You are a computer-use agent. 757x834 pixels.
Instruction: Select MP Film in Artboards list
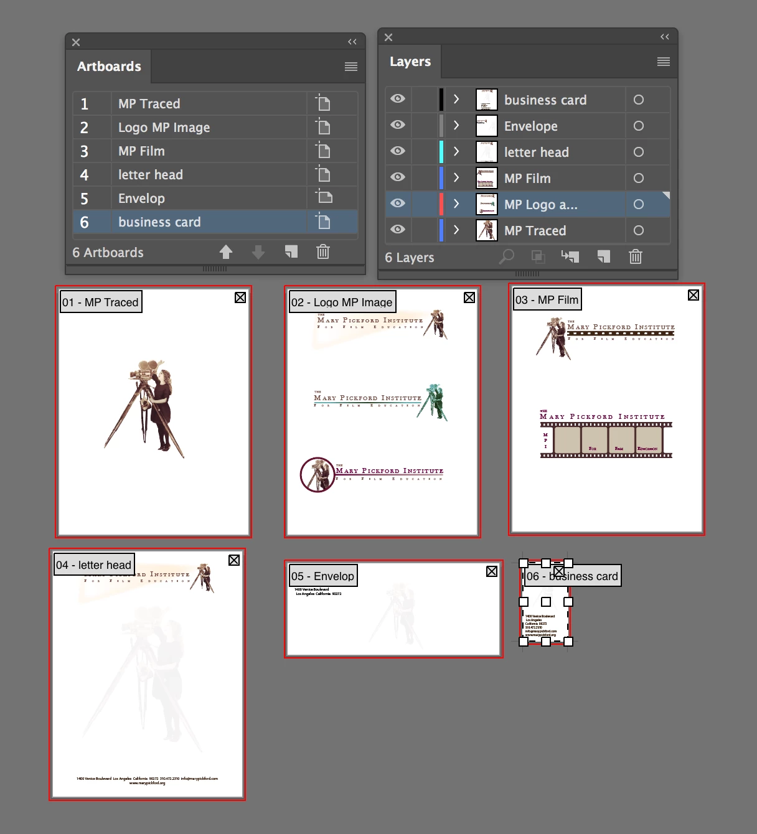(215, 151)
